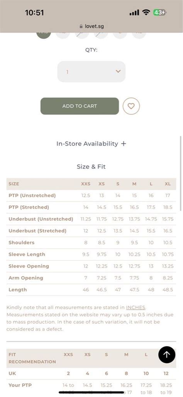The width and height of the screenshot is (183, 397).
Task: Tap the battery indicator showing 43
Action: [159, 12]
